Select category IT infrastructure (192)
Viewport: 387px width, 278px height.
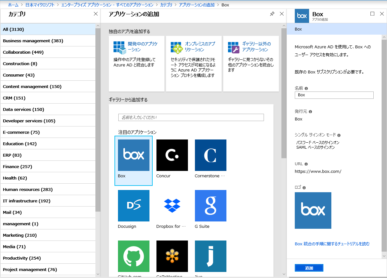(48, 201)
